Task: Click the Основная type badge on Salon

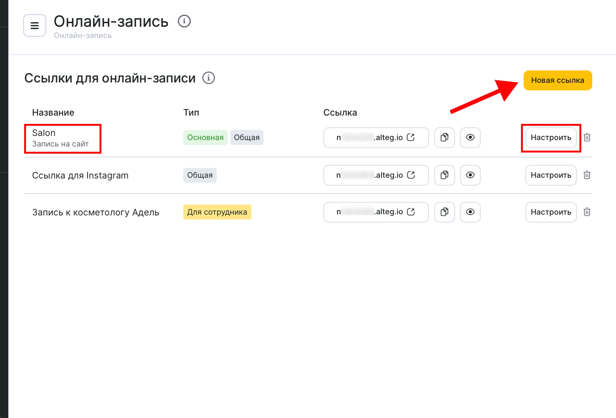Action: [205, 137]
